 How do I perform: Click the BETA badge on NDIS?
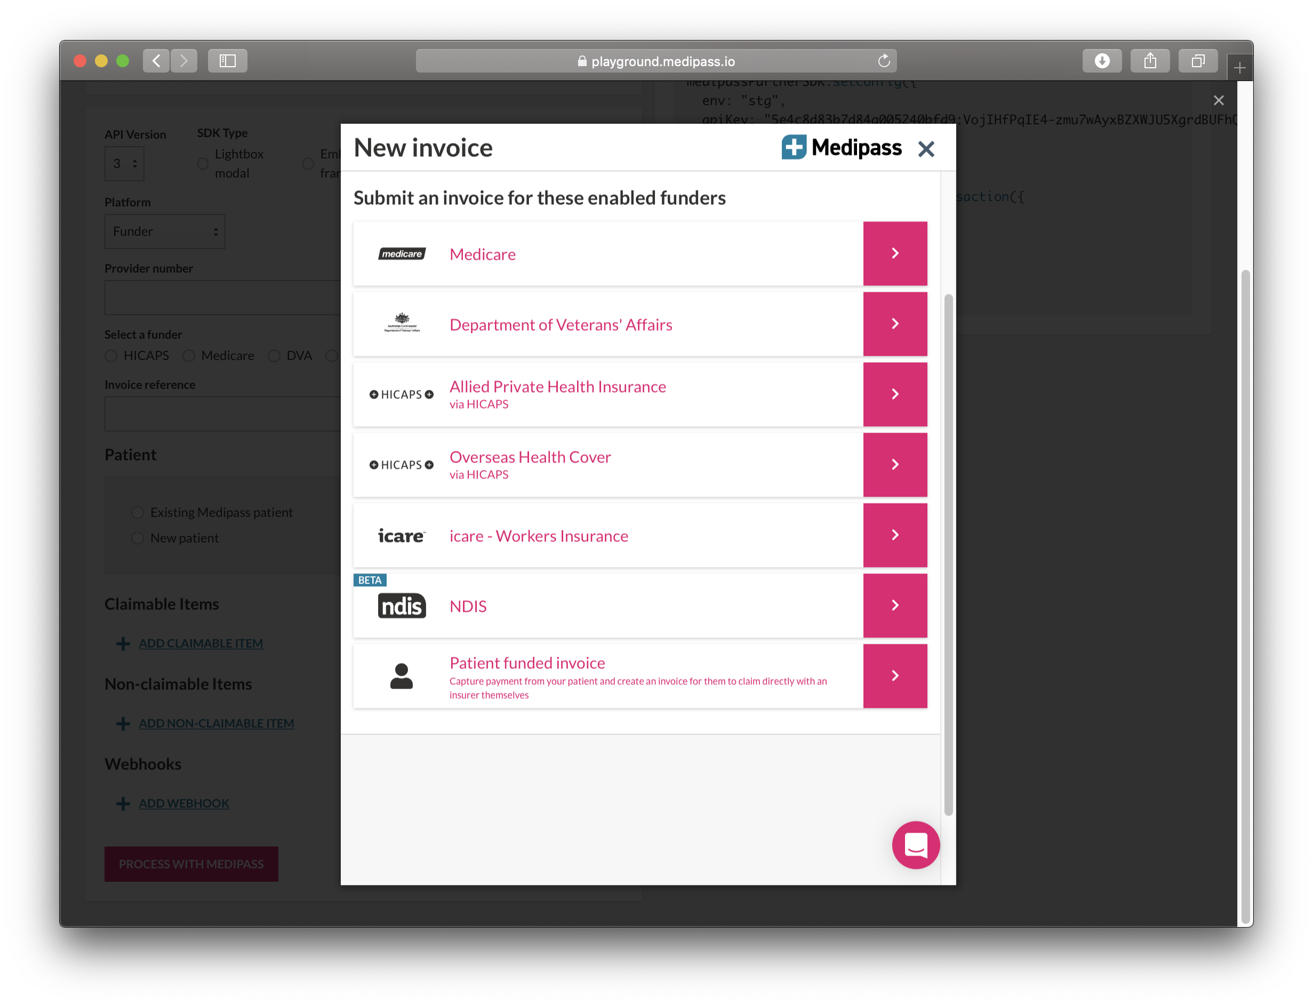370,580
